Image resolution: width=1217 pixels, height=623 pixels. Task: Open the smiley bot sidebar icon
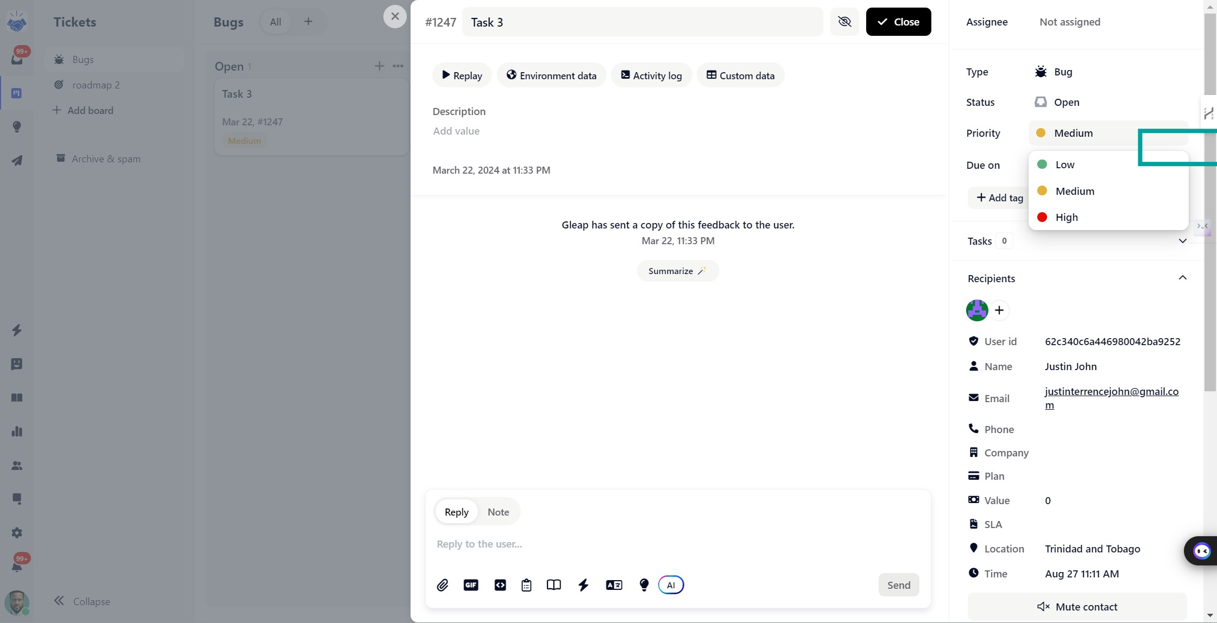tap(17, 364)
